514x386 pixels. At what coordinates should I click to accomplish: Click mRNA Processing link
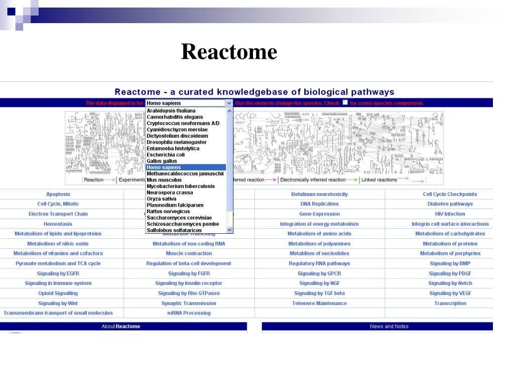[189, 313]
